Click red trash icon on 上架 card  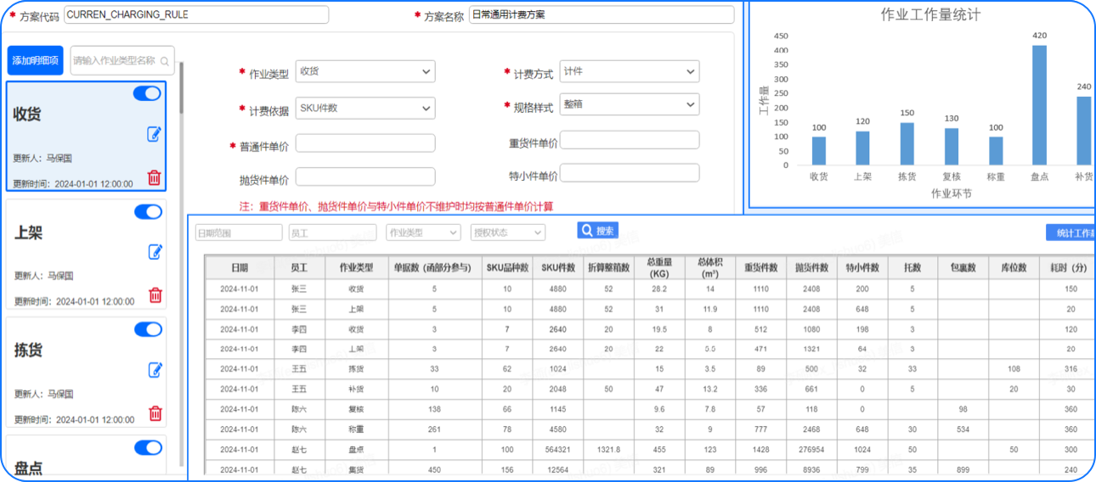[x=155, y=295]
